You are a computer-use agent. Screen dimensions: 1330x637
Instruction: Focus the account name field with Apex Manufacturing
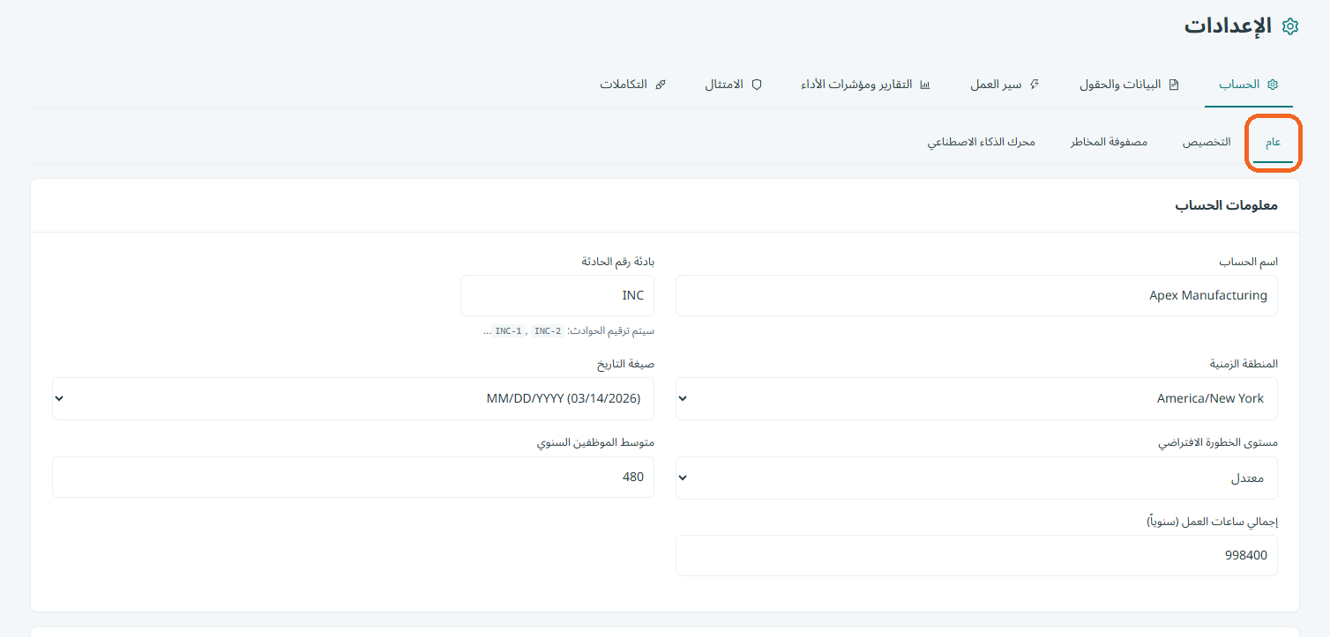(976, 295)
